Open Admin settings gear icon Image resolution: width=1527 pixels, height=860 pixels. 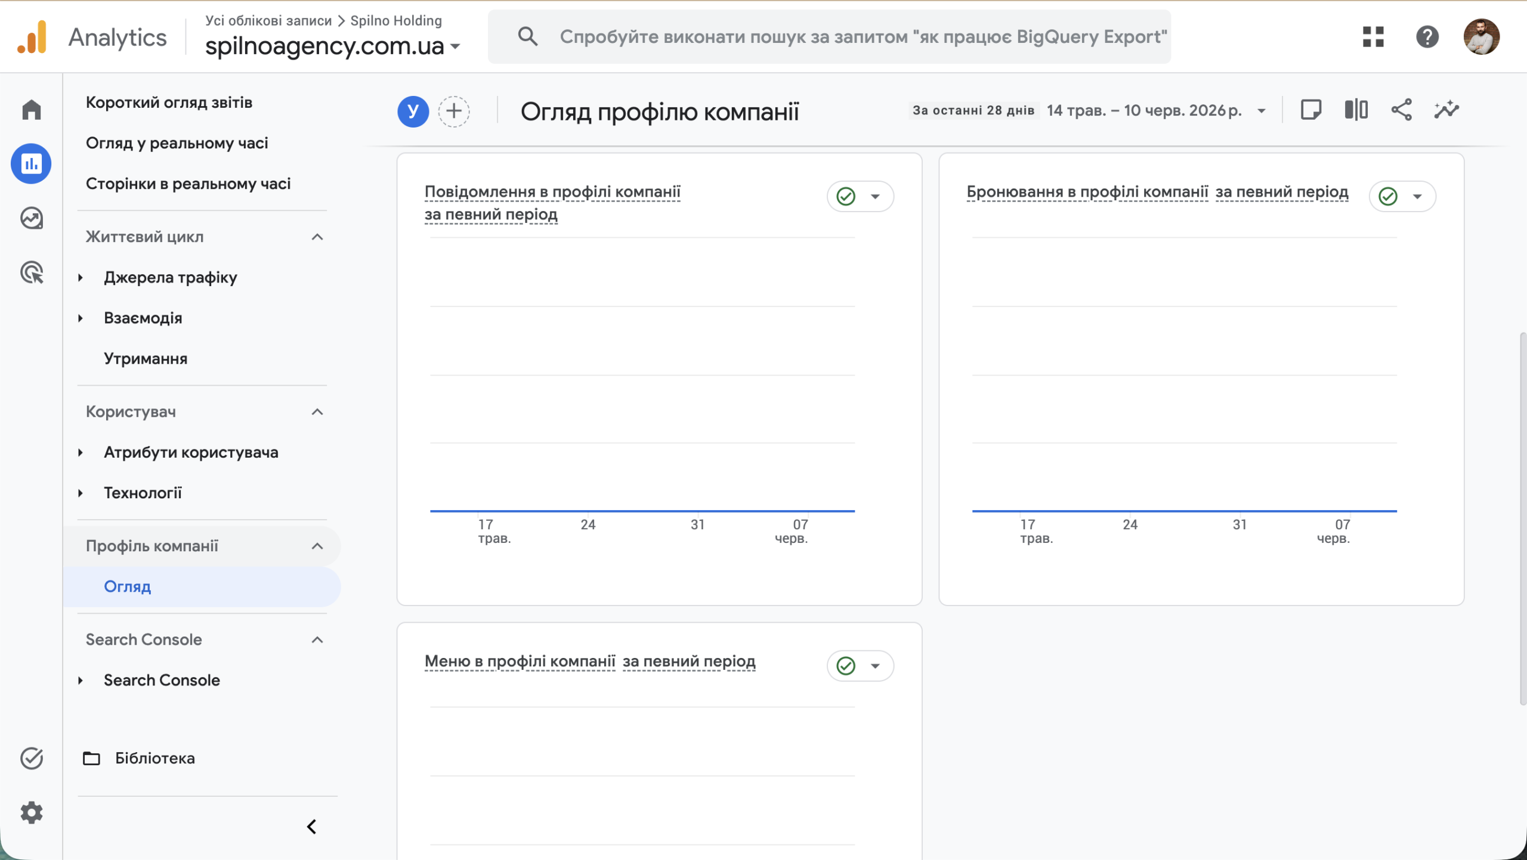click(32, 812)
